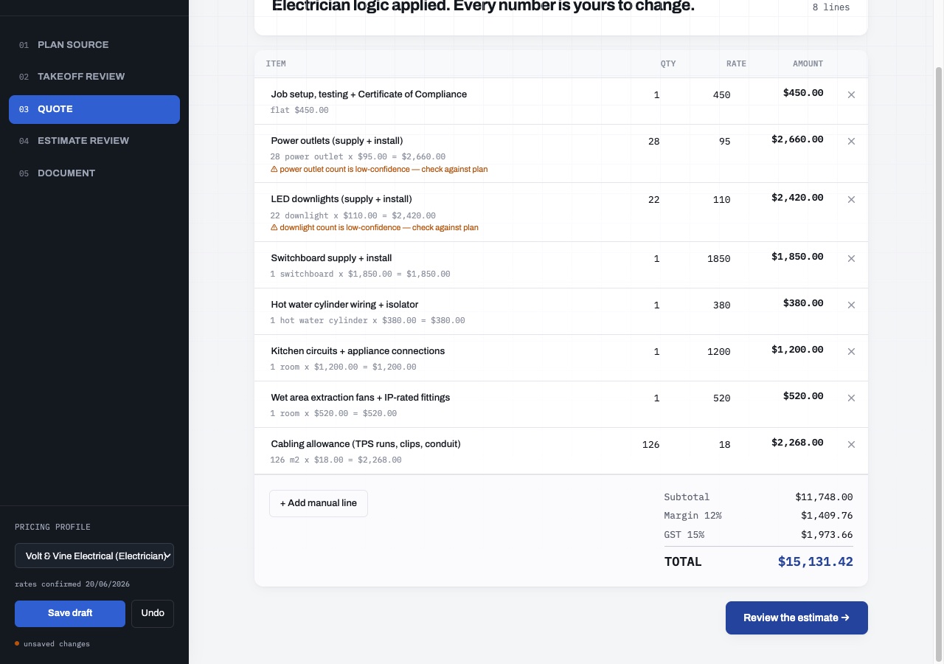Click the Undo button
This screenshot has width=944, height=664.
(x=153, y=613)
